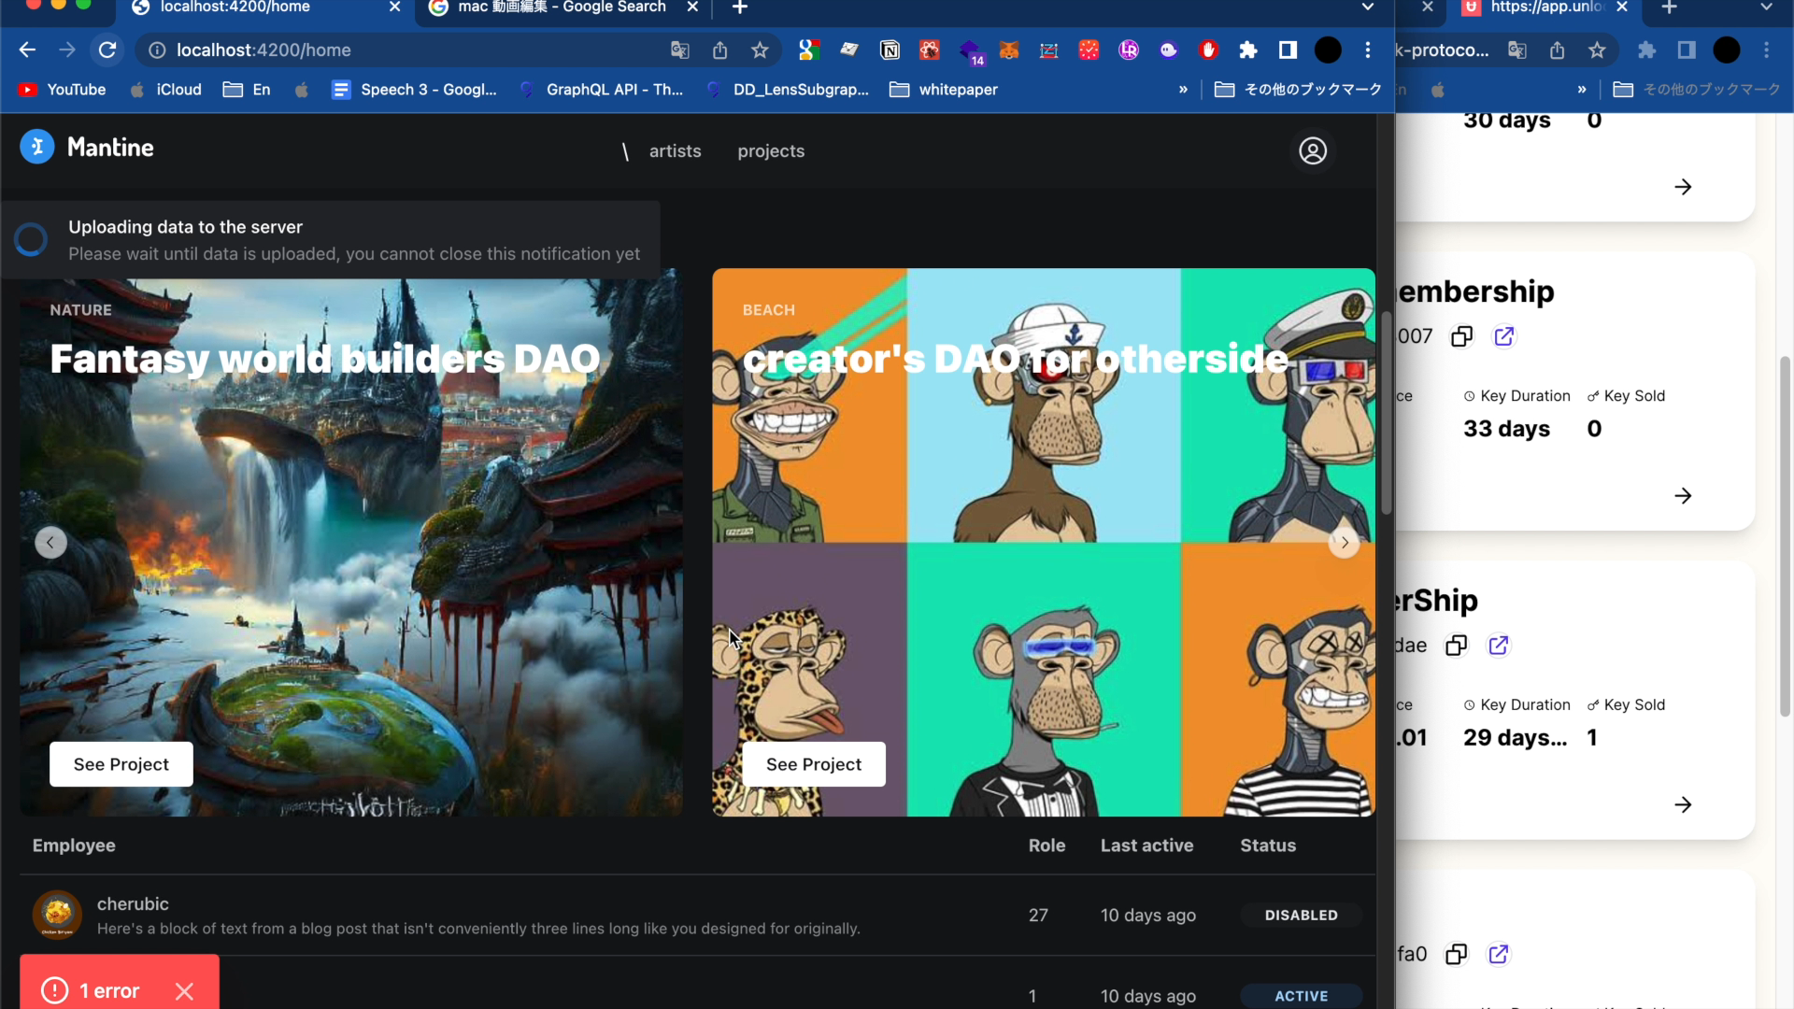Switch to the Google Search tab
The image size is (1794, 1009).
pos(562,9)
